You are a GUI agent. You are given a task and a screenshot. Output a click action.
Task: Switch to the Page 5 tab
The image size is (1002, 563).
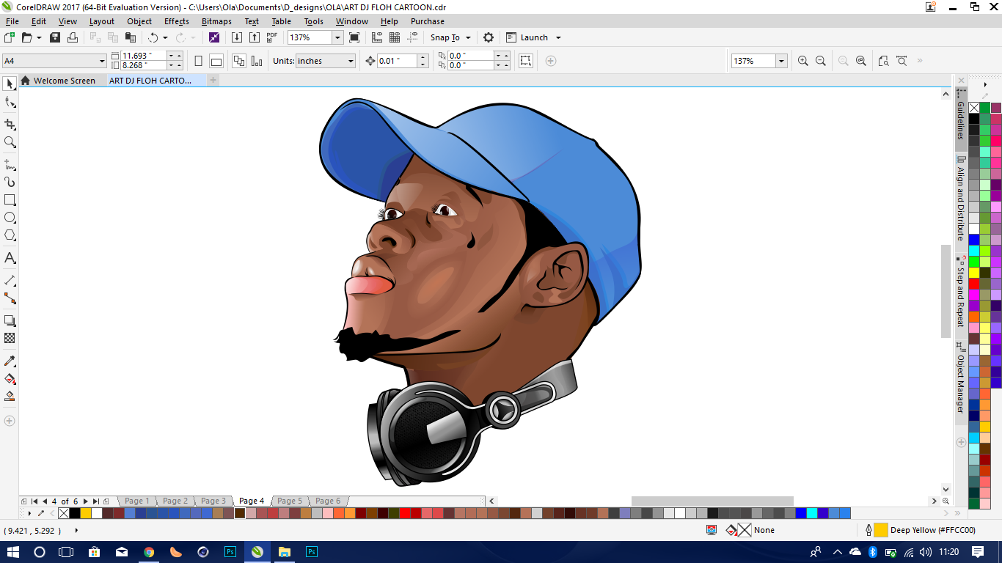coord(290,501)
